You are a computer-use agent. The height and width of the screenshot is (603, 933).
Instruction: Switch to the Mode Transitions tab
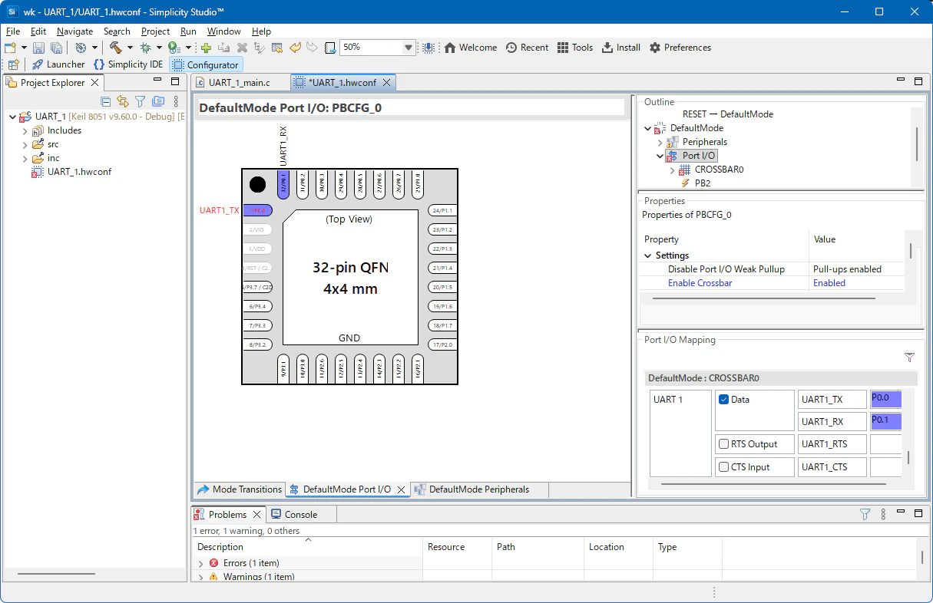[240, 489]
